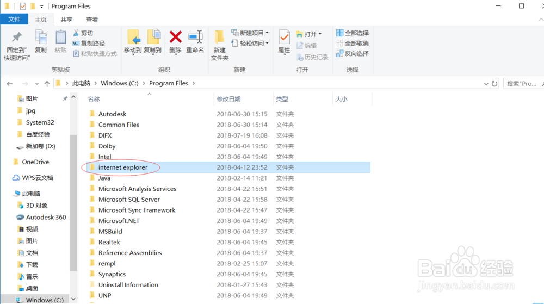Switch to View (查看) tab
This screenshot has width=544, height=304.
point(92,20)
